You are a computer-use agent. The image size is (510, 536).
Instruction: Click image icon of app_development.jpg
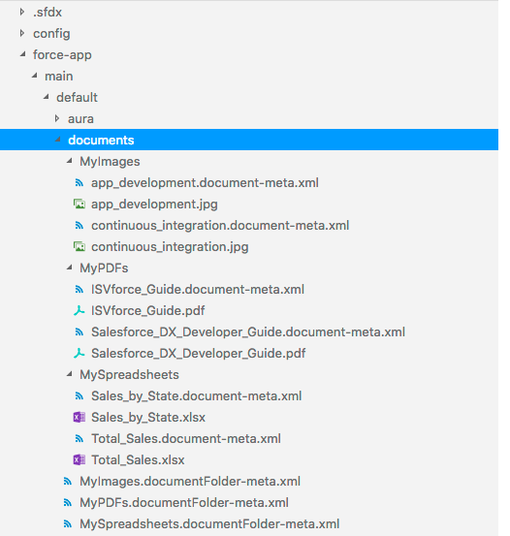click(x=80, y=205)
